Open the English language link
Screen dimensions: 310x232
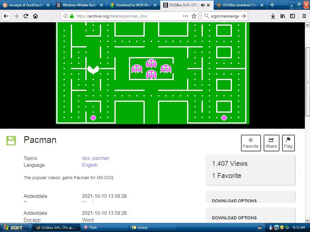(90, 165)
